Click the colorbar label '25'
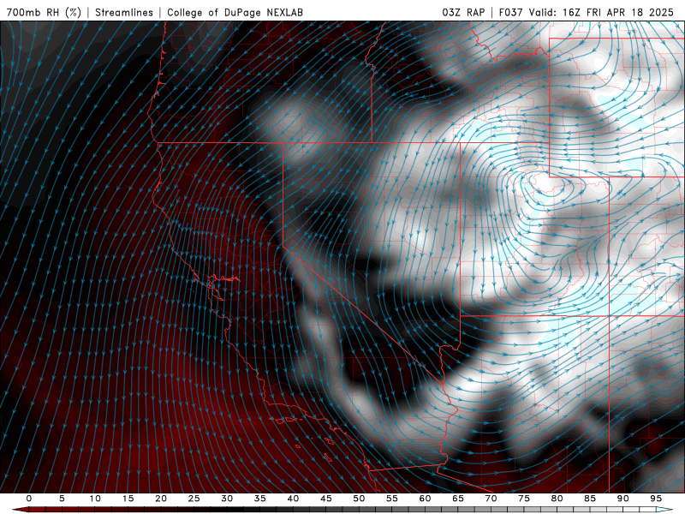 point(194,499)
